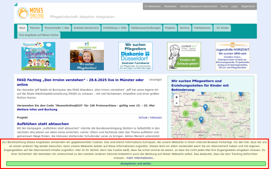Image resolution: width=271 pixels, height=169 pixels.
Task: Open the Inklusion topic link
Action: 156,118
